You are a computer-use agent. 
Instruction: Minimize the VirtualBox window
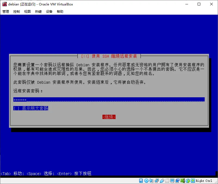click(187, 4)
